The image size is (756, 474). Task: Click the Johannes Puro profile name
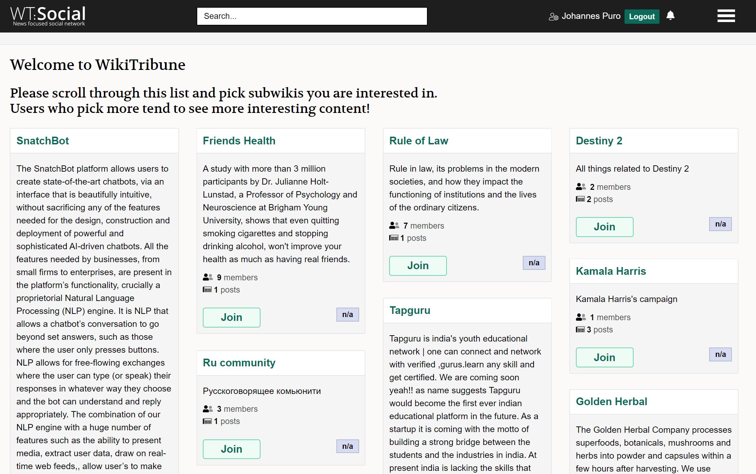[591, 16]
